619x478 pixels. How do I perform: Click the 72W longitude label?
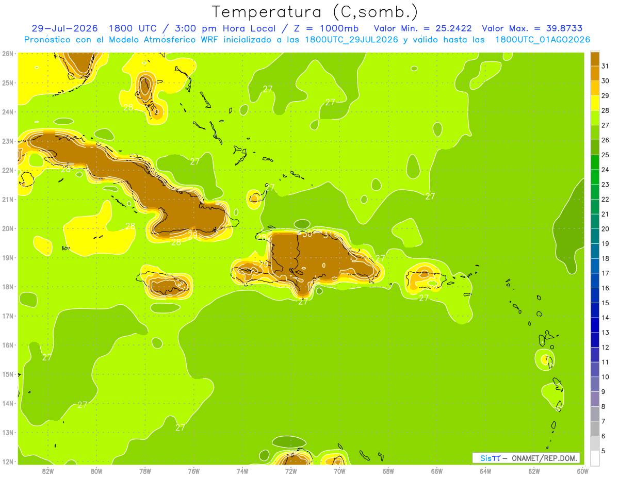[291, 471]
